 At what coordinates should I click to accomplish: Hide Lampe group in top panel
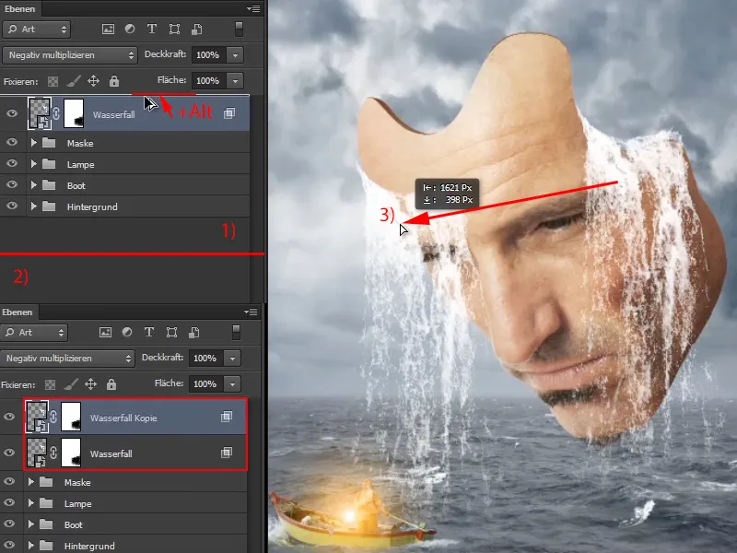[12, 163]
